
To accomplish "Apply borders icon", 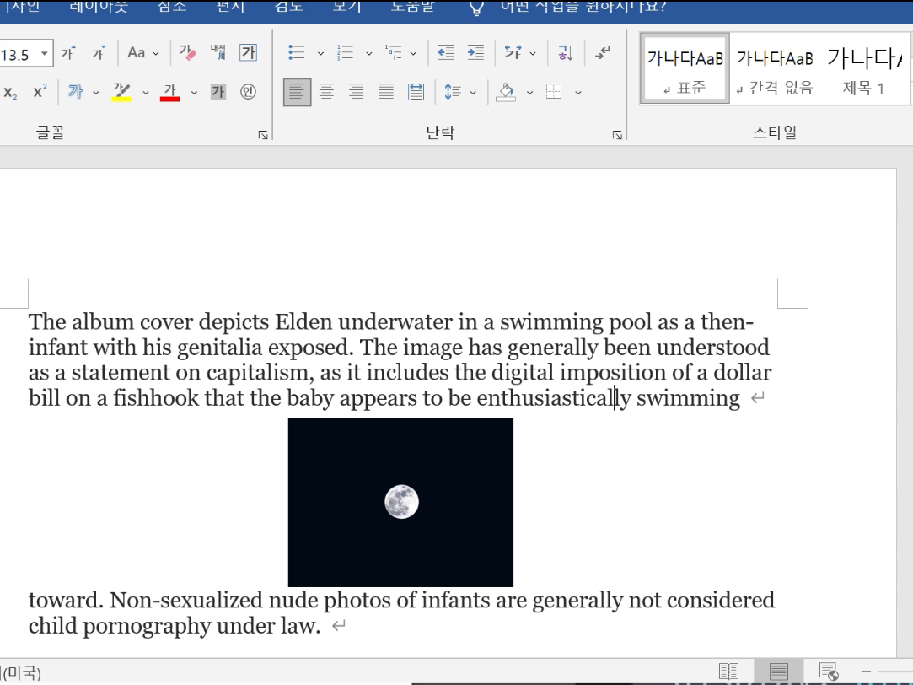I will [554, 92].
